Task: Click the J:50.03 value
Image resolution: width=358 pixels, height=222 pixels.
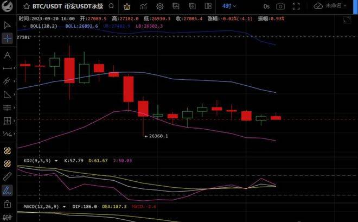Action: click(x=123, y=161)
